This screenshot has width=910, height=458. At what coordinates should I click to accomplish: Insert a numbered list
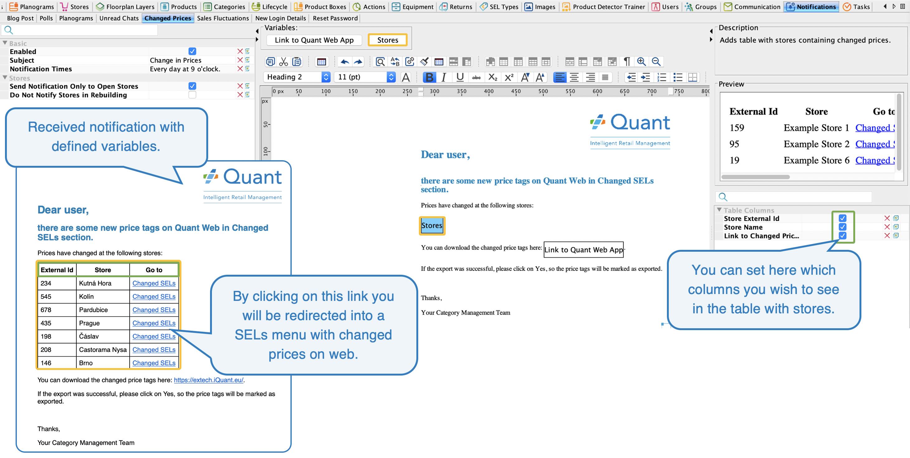pyautogui.click(x=662, y=77)
